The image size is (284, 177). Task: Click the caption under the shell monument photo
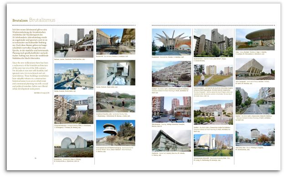(67, 160)
